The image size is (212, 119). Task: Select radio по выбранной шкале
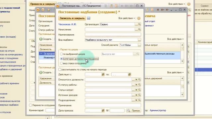click(x=61, y=54)
